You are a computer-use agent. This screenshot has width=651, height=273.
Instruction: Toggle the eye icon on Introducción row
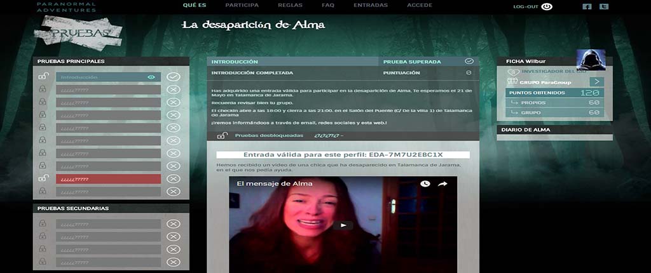click(x=151, y=77)
